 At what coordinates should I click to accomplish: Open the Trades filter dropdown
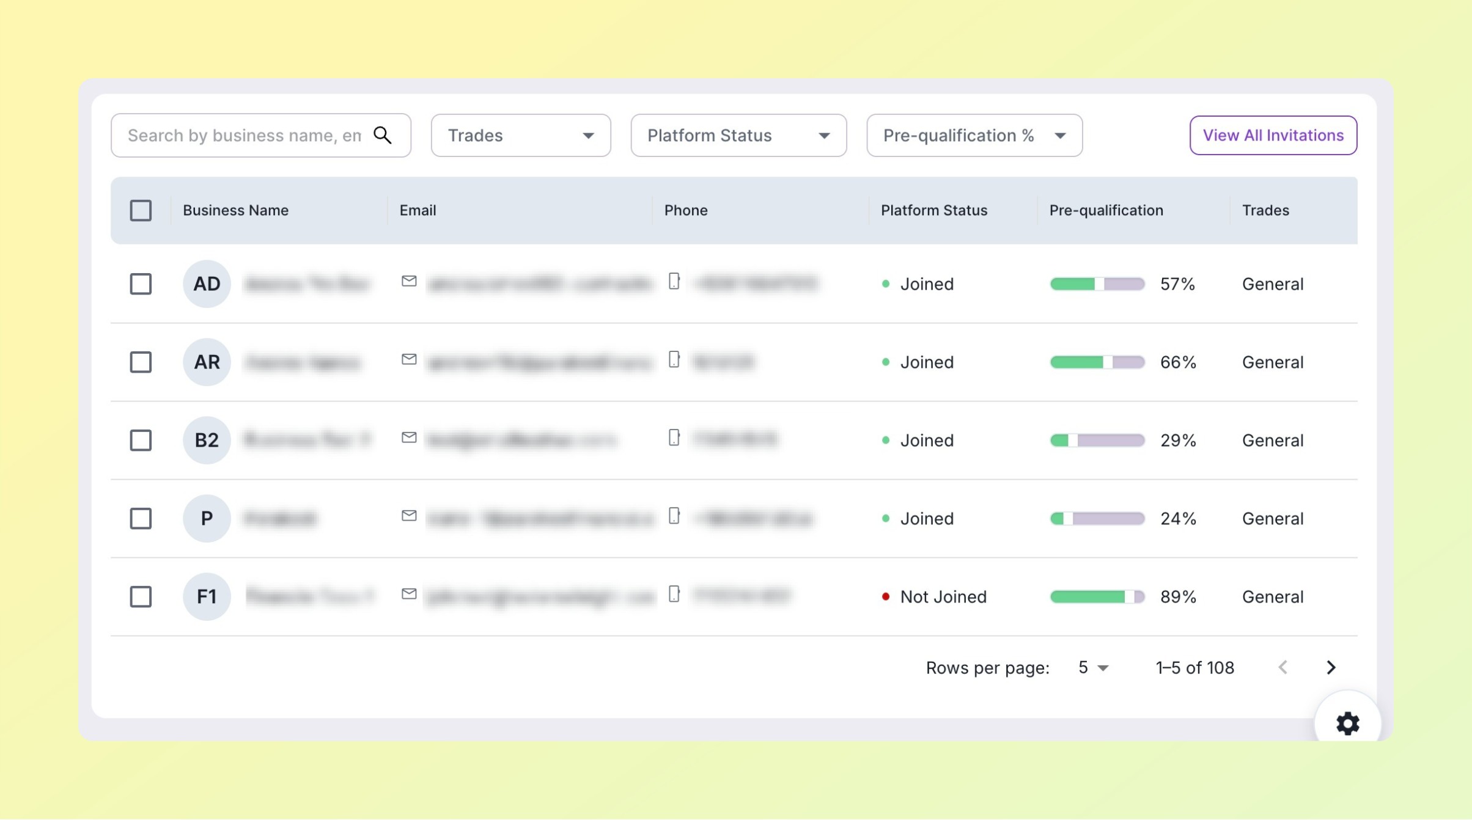point(520,135)
